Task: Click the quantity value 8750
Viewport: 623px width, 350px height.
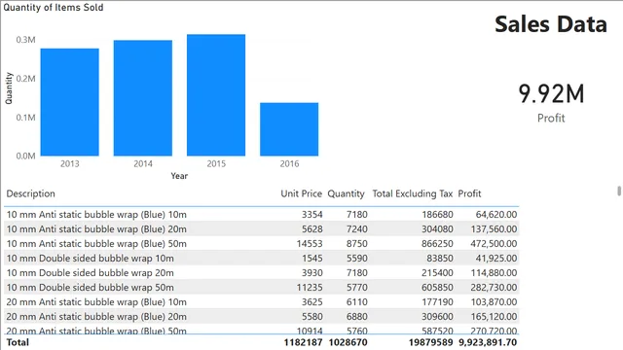Action: pos(357,244)
